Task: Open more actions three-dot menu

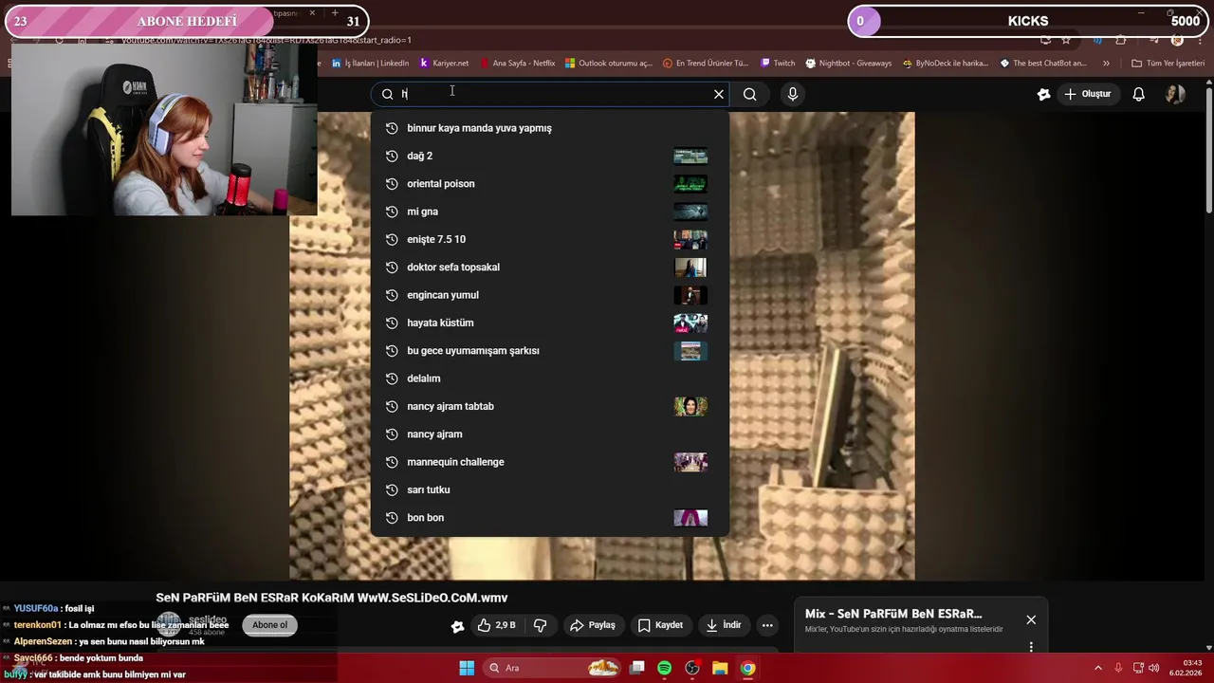Action: [x=767, y=625]
